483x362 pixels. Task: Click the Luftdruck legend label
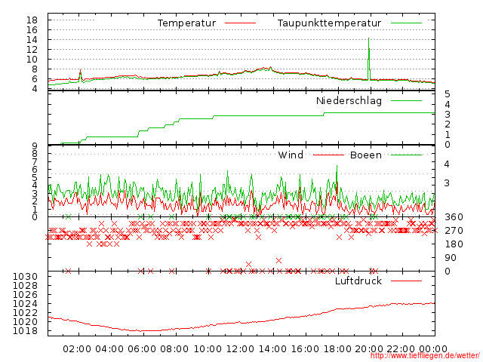pyautogui.click(x=358, y=281)
